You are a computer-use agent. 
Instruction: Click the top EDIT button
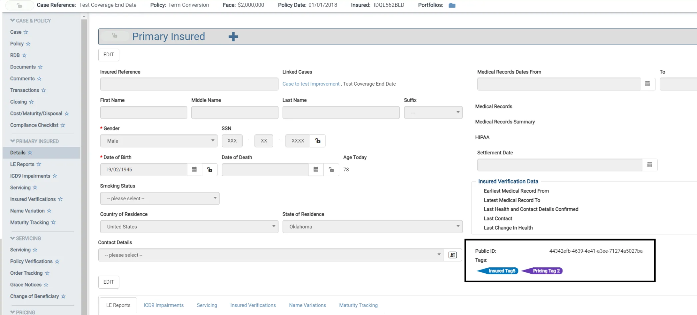click(x=108, y=55)
